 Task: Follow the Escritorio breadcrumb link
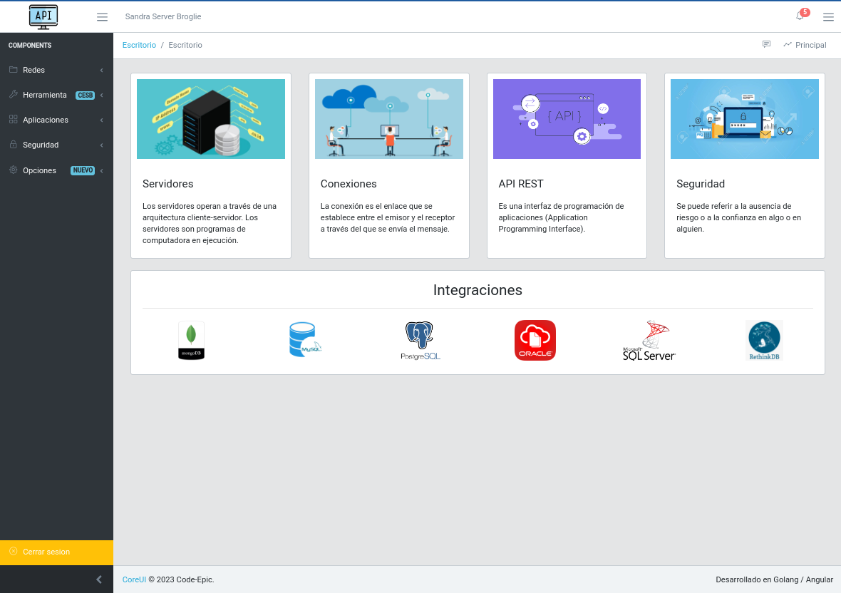coord(139,45)
